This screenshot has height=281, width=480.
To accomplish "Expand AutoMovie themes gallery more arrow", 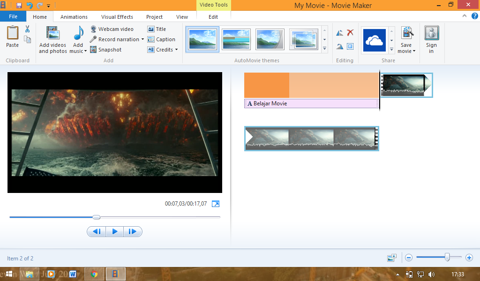I will pos(324,49).
